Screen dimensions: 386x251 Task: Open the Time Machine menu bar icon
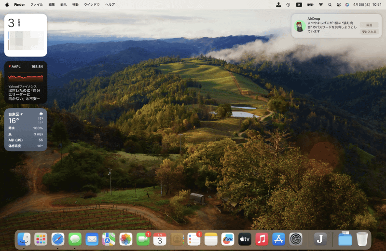tap(288, 4)
